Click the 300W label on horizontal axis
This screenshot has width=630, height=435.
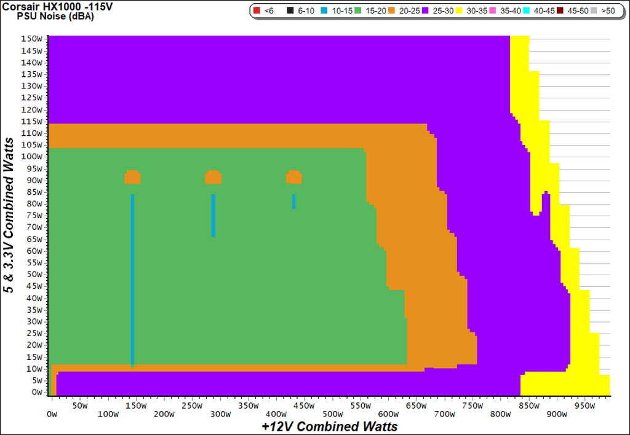tap(220, 414)
